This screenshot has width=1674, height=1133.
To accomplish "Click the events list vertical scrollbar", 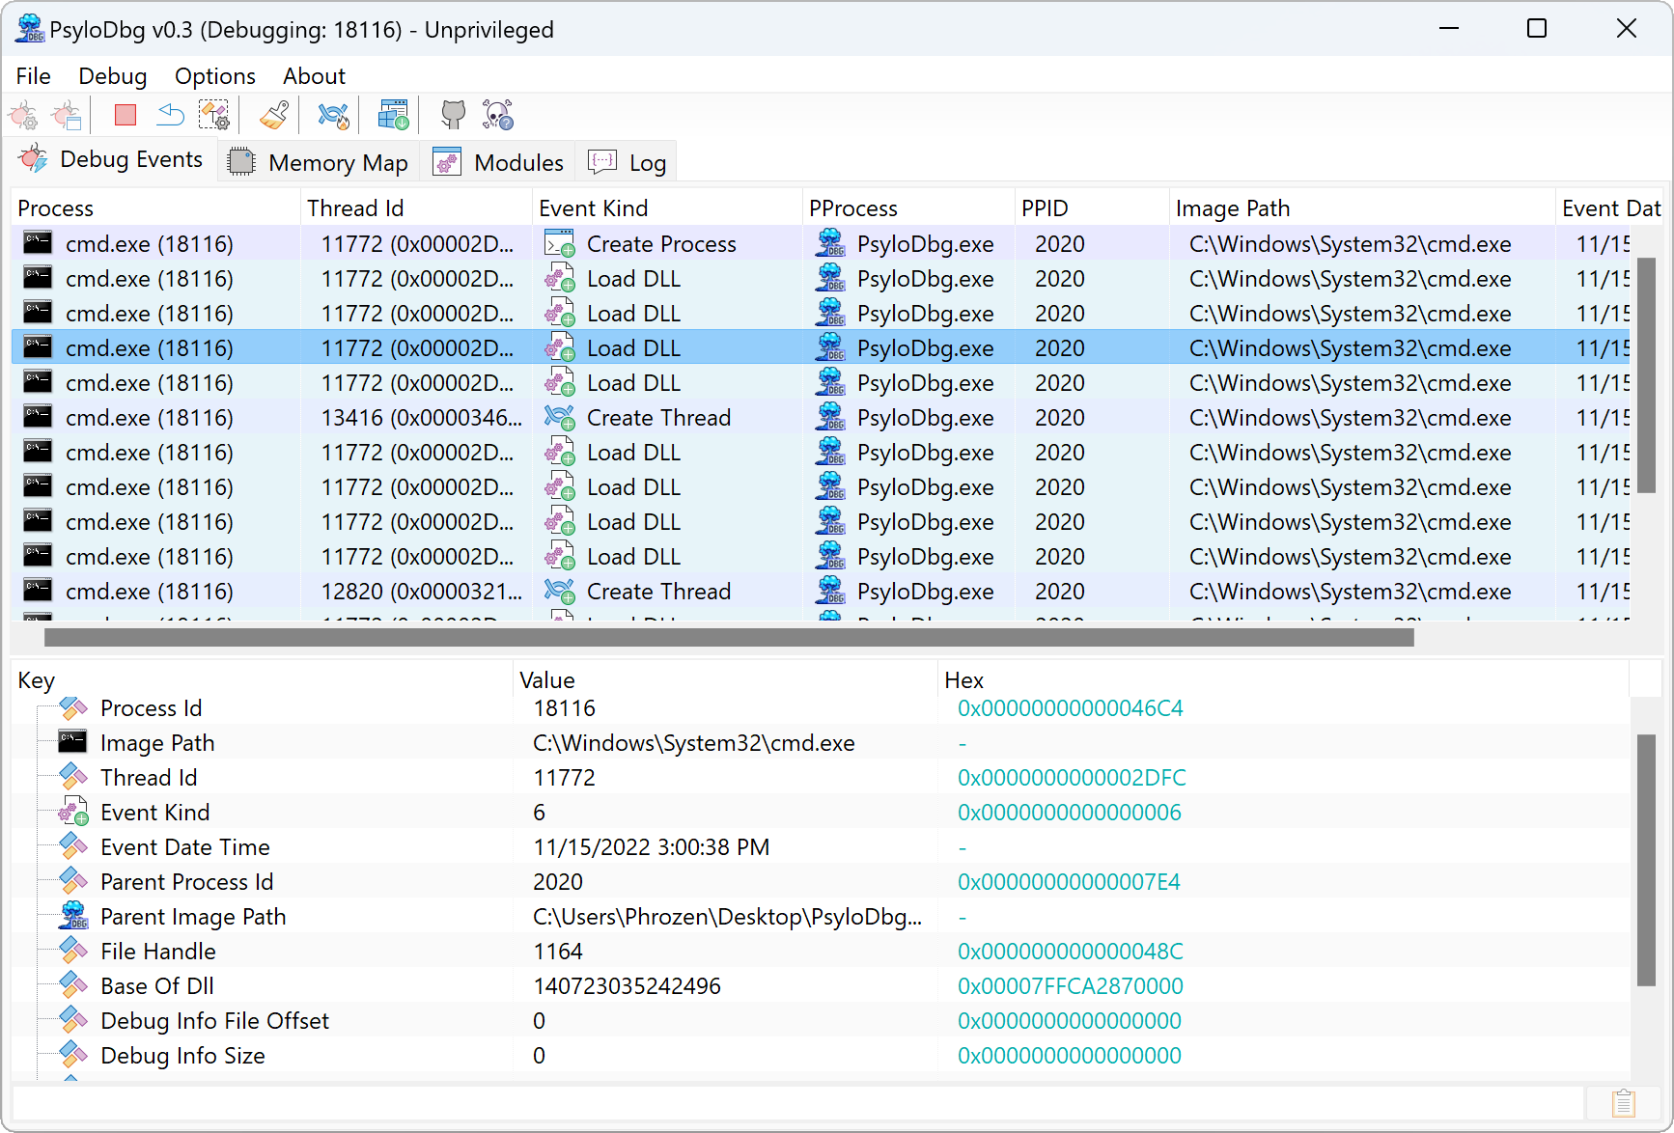I will pos(1647,376).
